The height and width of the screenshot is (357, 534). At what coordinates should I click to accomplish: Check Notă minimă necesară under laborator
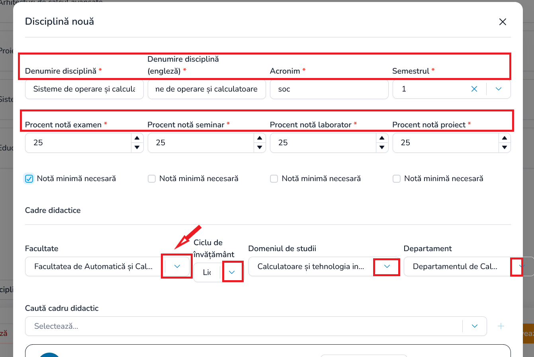(x=274, y=179)
